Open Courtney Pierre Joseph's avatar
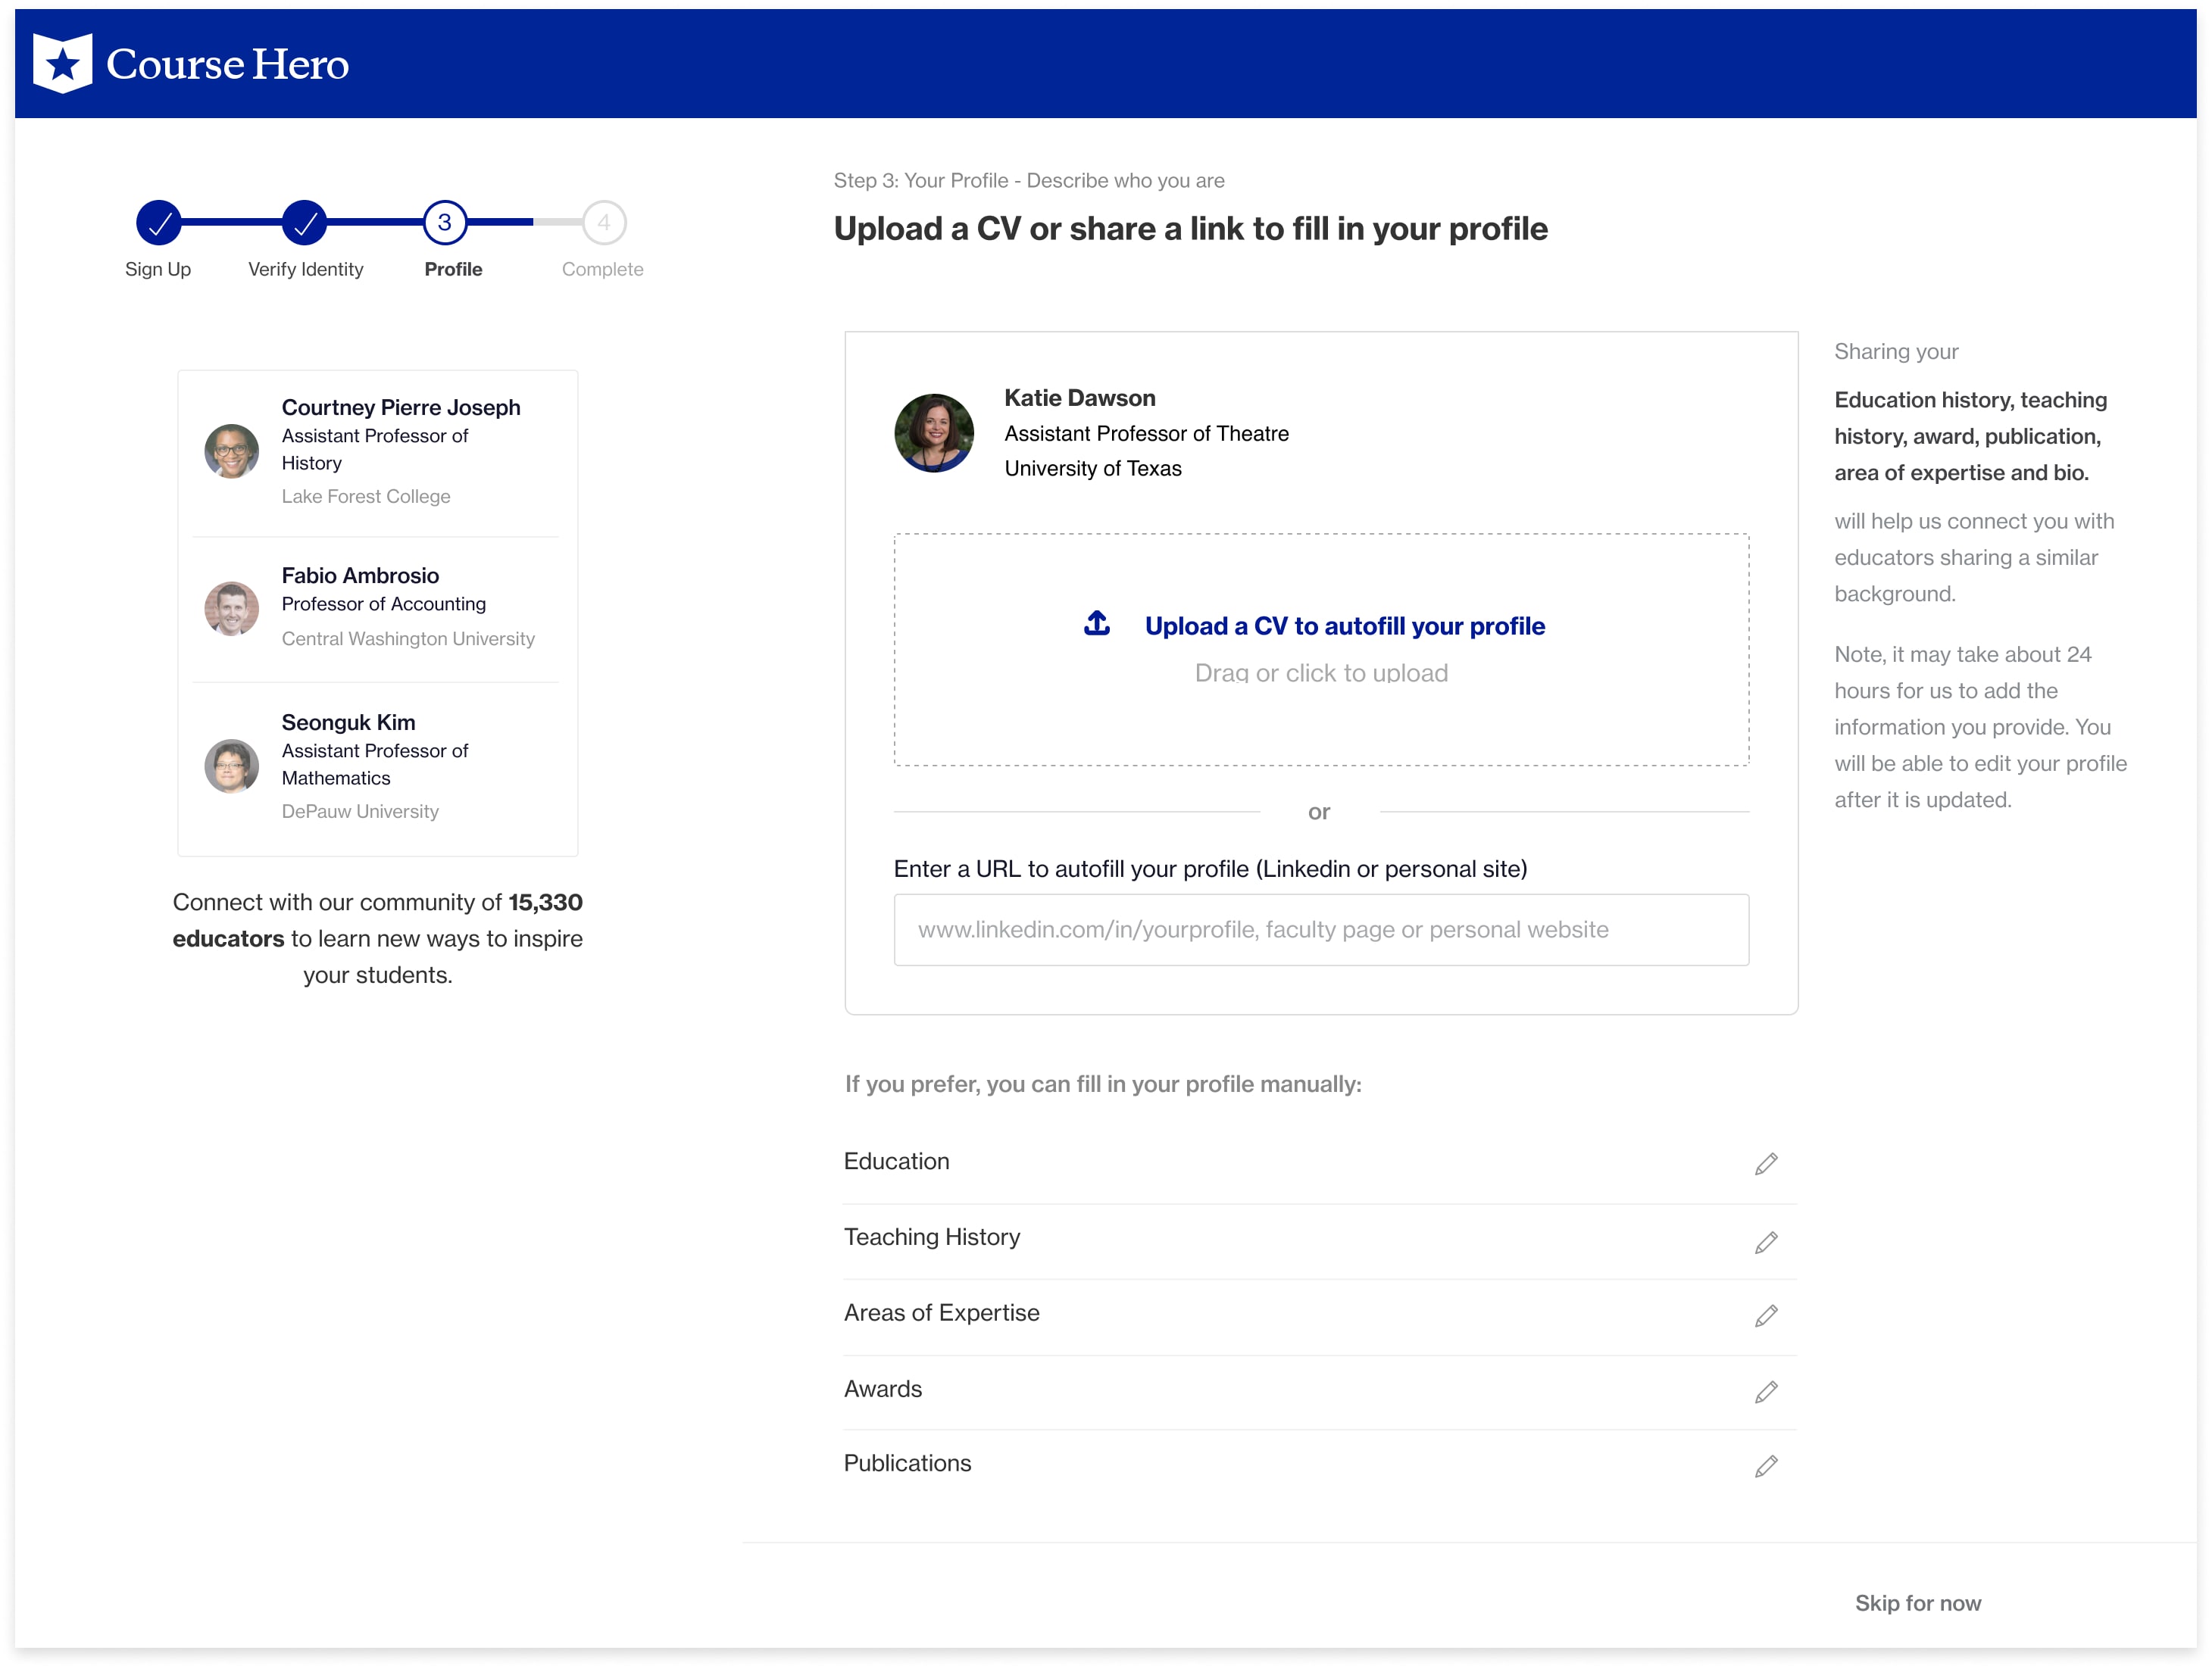2212x1669 pixels. 232,451
